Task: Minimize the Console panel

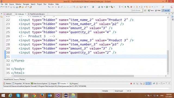Action: tap(166, 83)
